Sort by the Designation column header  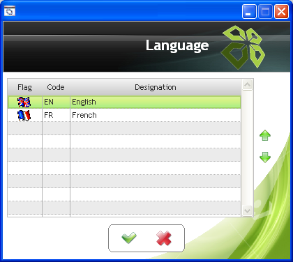point(156,87)
